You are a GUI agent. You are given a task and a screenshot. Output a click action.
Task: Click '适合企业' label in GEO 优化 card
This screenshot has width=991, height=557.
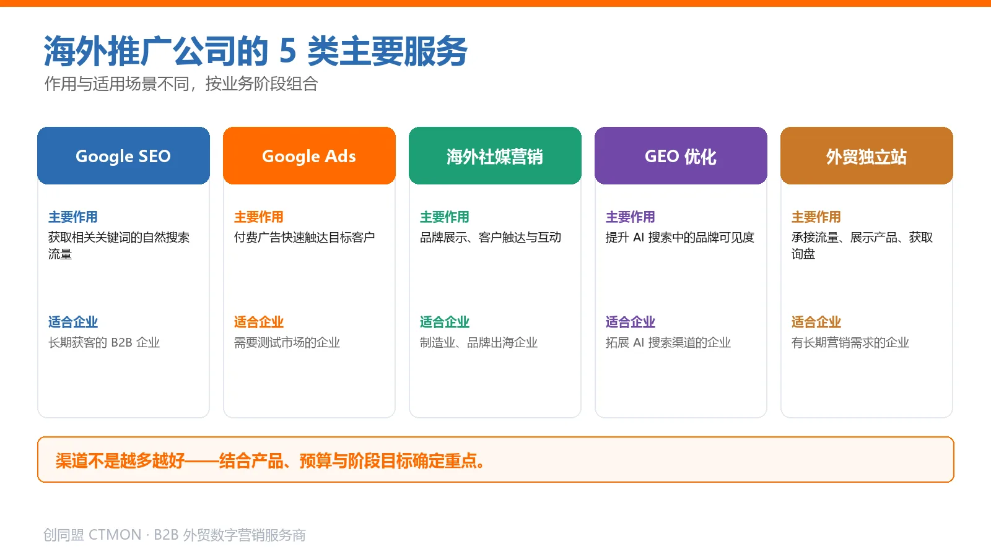[631, 322]
